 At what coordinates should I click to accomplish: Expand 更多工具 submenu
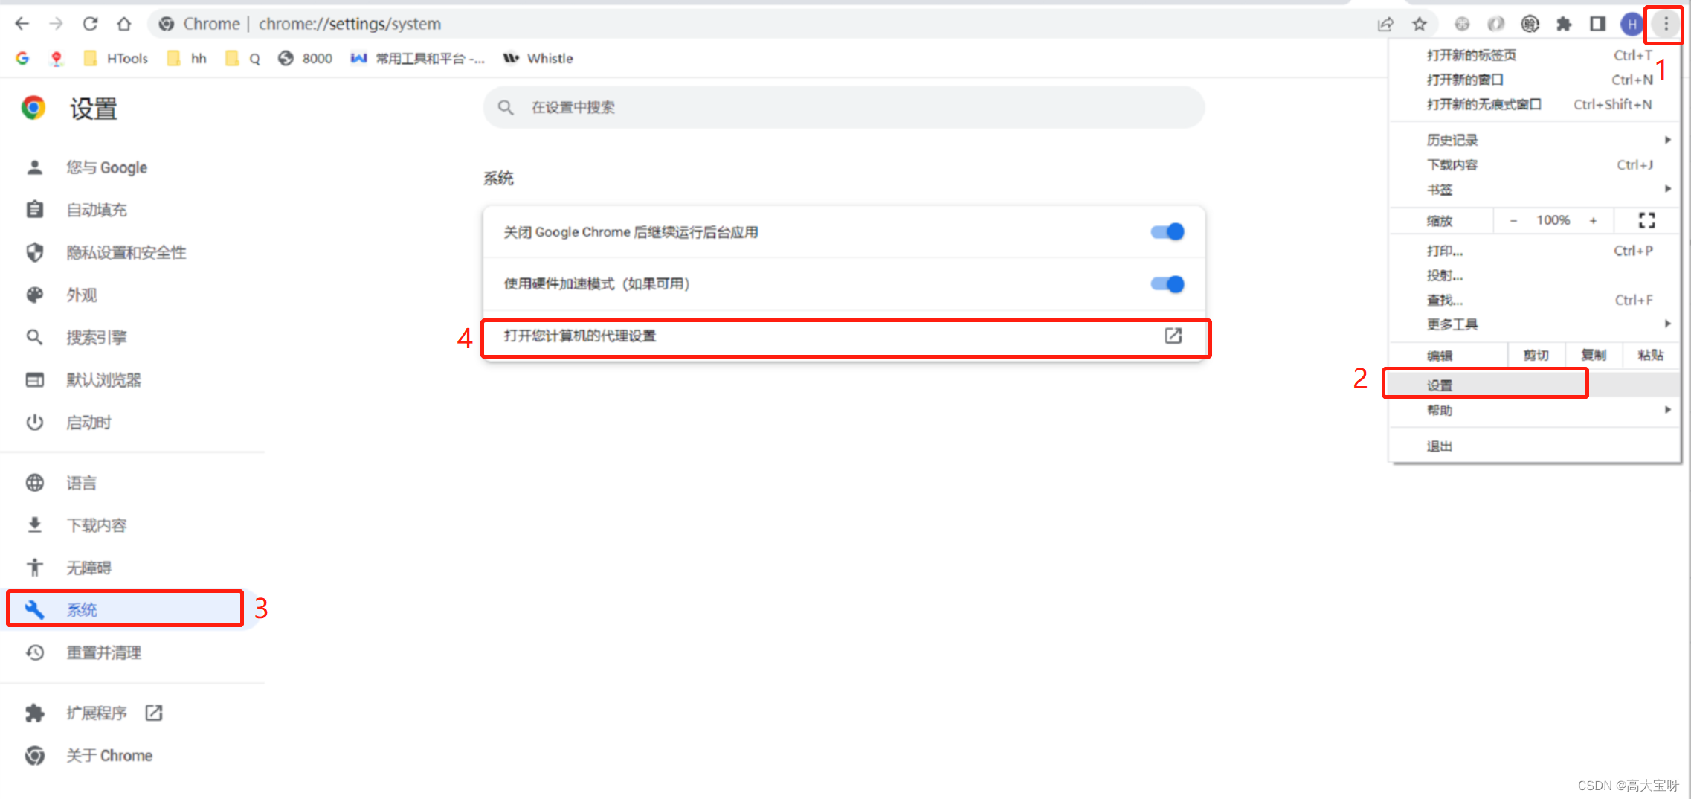coord(1535,324)
